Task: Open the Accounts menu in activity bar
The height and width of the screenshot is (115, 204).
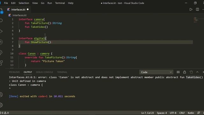Action: pyautogui.click(x=1, y=95)
